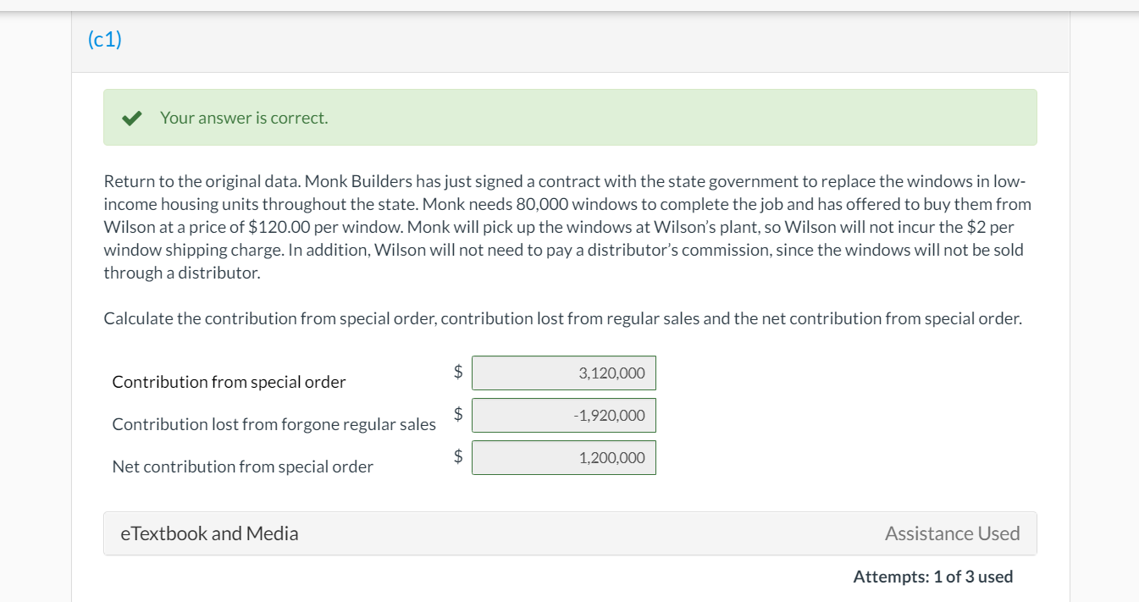Image resolution: width=1139 pixels, height=602 pixels.
Task: Click the Contribution from special order field
Action: (x=564, y=373)
